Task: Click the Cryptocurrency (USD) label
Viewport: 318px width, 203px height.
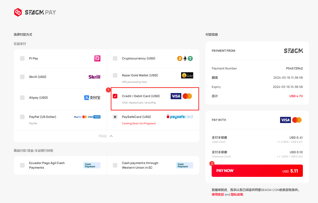Action: [x=139, y=58]
